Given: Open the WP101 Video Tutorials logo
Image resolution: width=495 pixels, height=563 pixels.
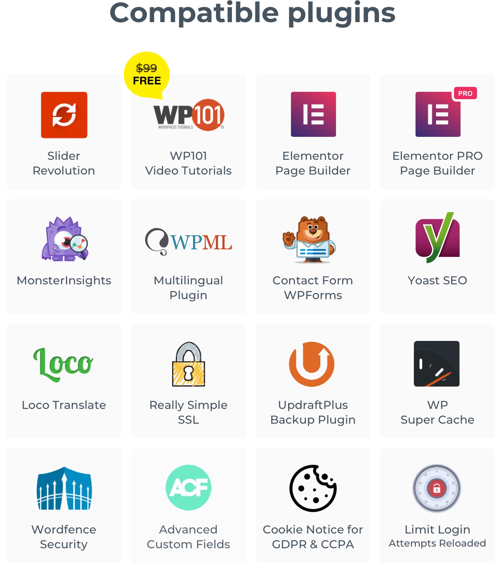Looking at the screenshot, I should pos(189,115).
